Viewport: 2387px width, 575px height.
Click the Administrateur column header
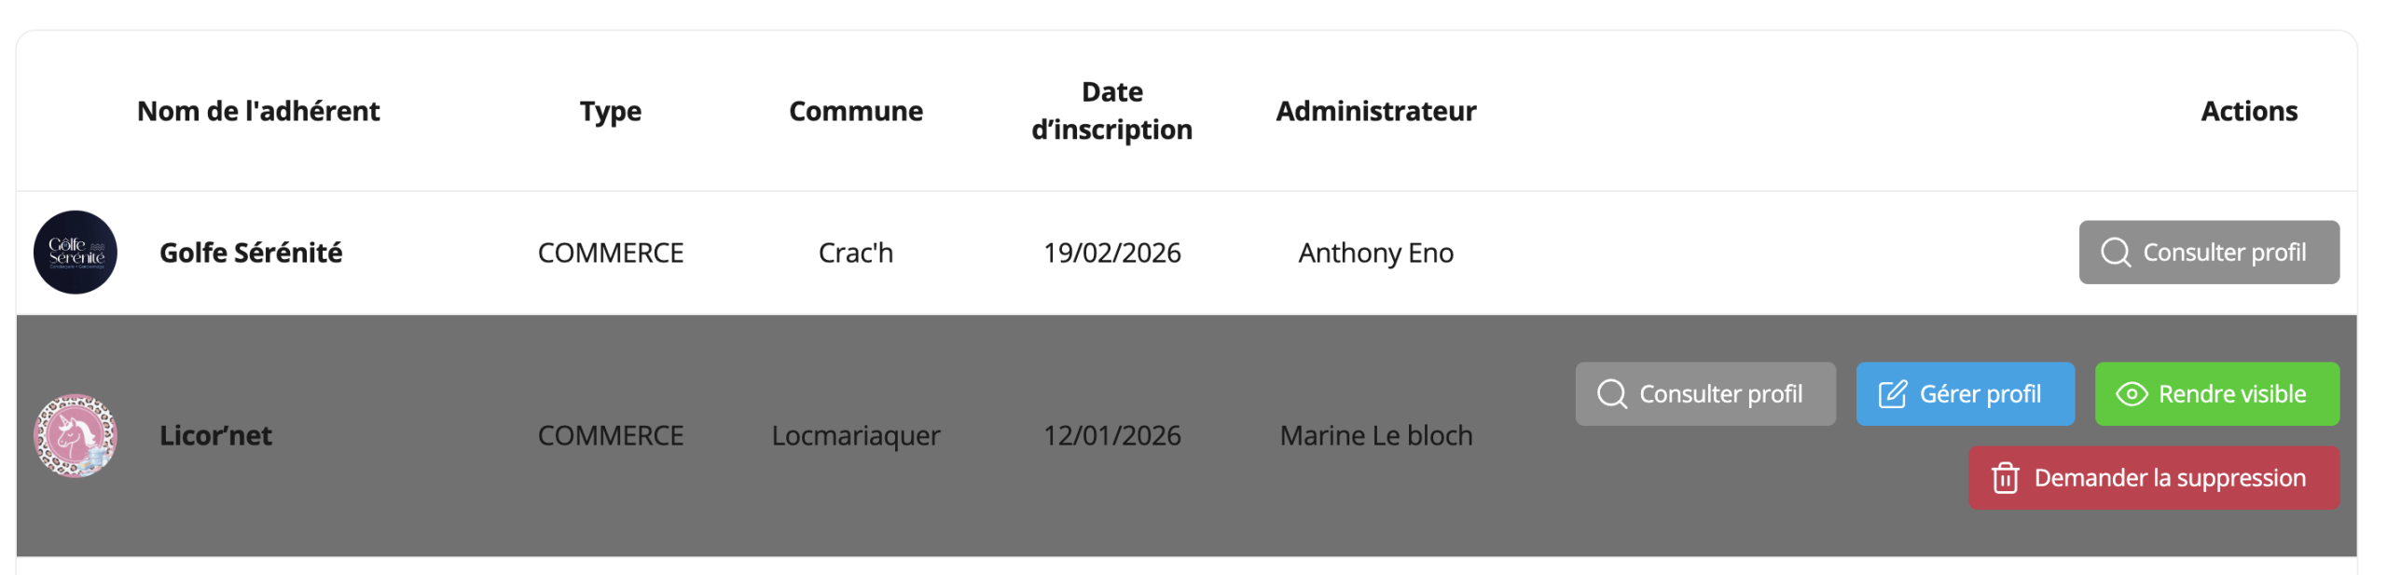[1375, 111]
